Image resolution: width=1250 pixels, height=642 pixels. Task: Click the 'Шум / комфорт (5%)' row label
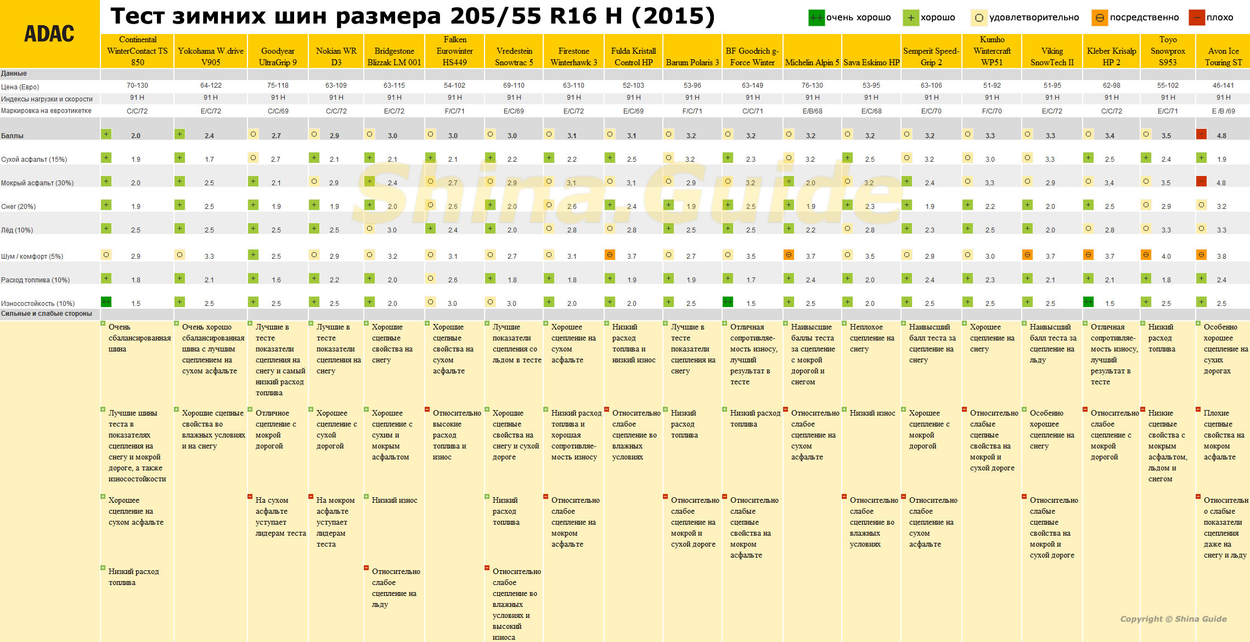click(32, 257)
